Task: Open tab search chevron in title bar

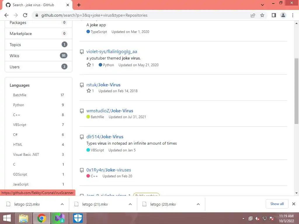Action: pos(263,5)
